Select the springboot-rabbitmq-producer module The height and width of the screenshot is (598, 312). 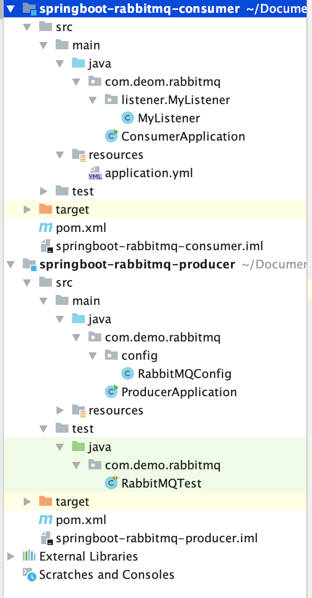(137, 264)
